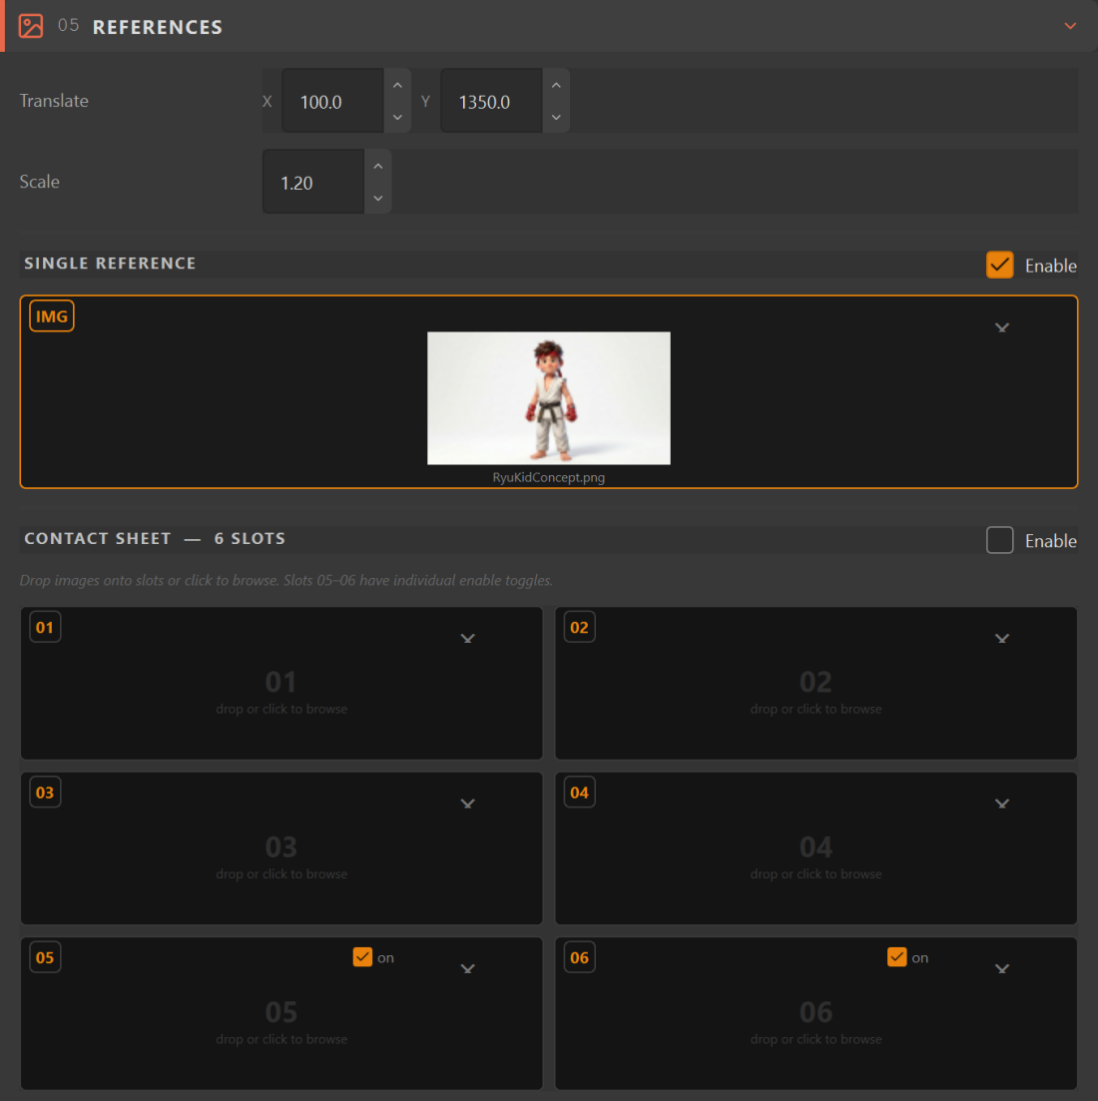Image resolution: width=1098 pixels, height=1101 pixels.
Task: Click the References section image icon
Action: (x=31, y=26)
